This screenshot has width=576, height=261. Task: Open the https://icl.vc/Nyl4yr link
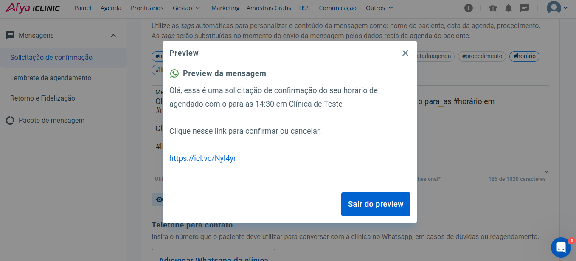(x=202, y=158)
